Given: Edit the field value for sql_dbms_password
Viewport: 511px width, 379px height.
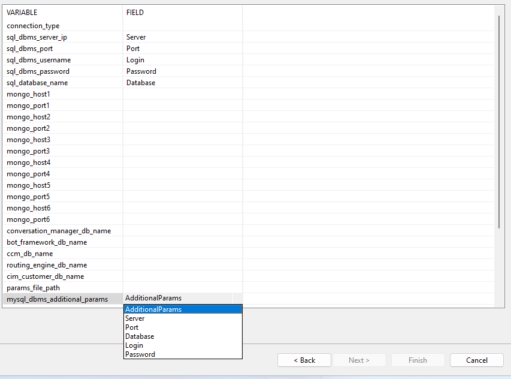Looking at the screenshot, I should pyautogui.click(x=182, y=71).
